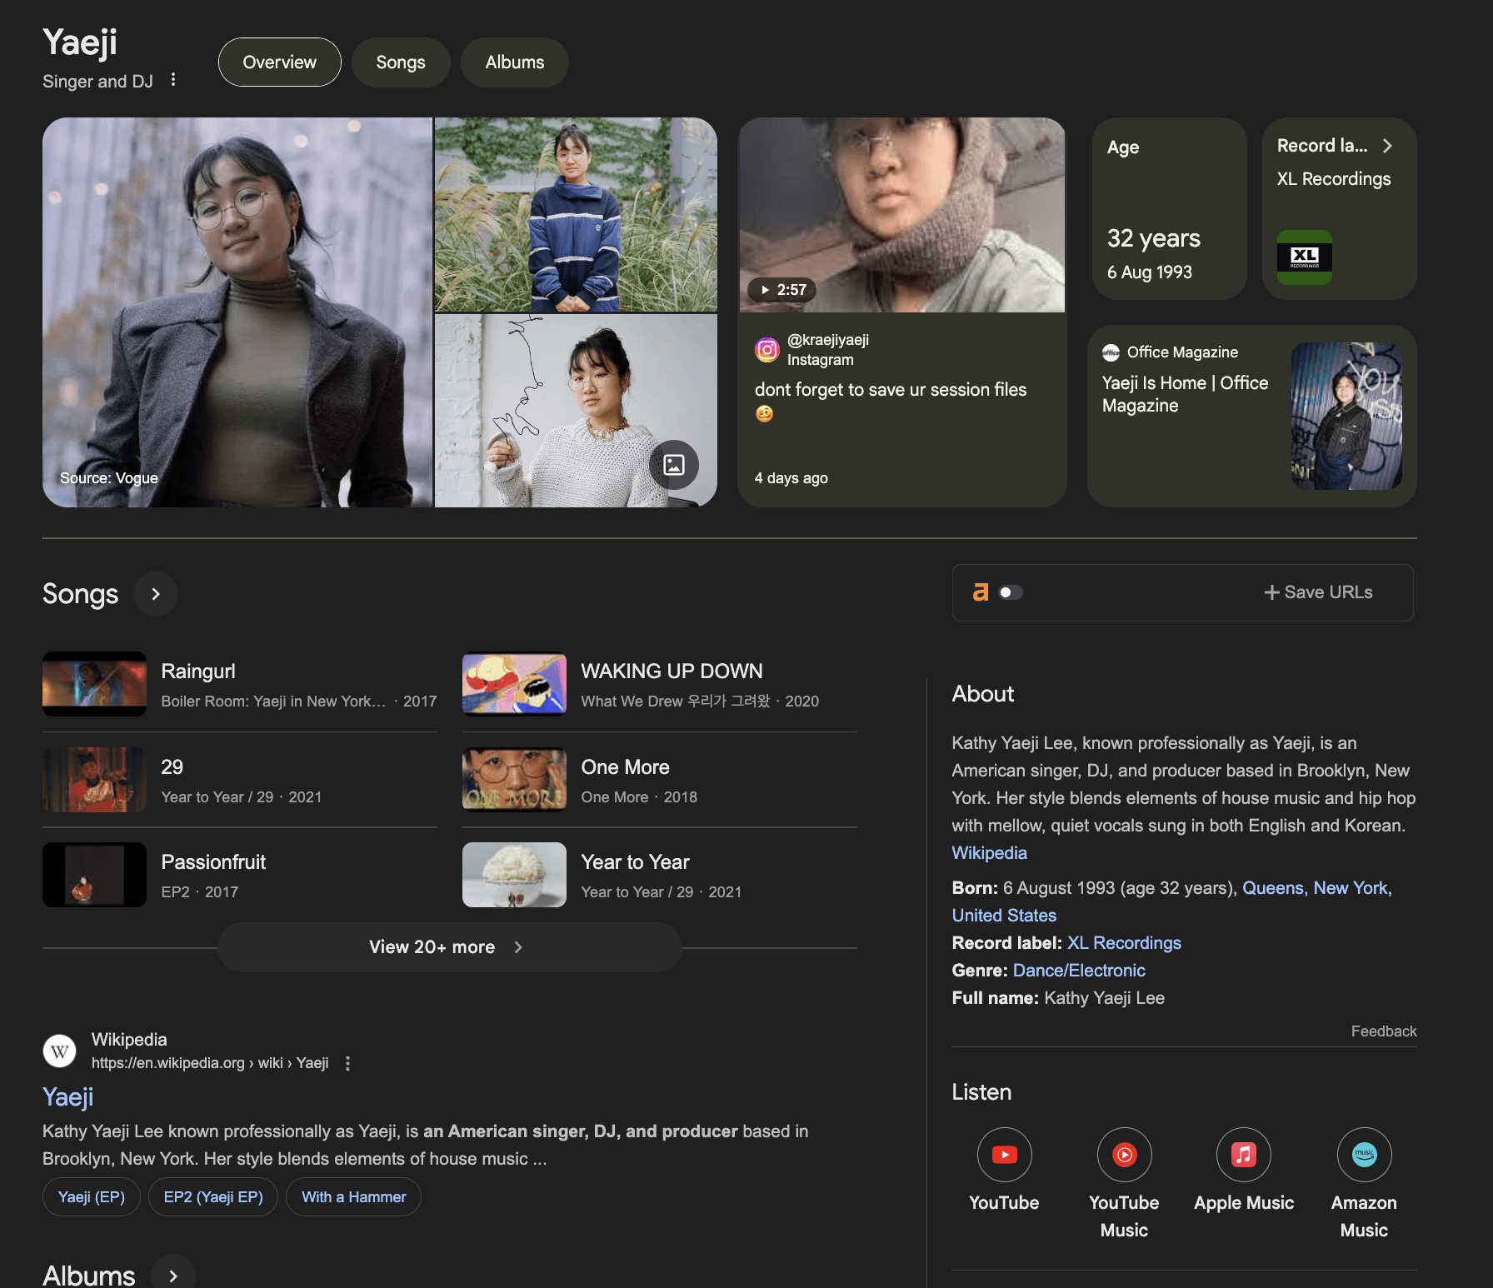
Task: Click the Office Magazine favicon
Action: pos(1111,352)
